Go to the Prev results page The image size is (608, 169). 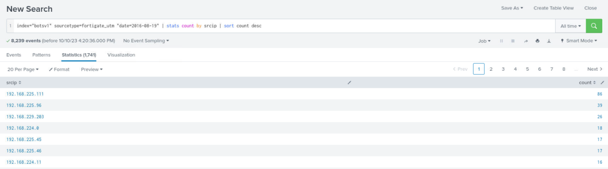coord(460,69)
